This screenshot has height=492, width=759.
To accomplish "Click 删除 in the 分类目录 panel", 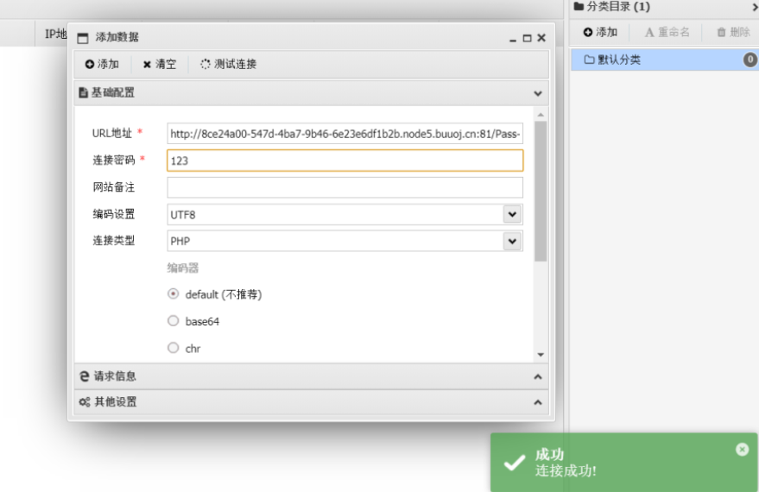I will [733, 33].
